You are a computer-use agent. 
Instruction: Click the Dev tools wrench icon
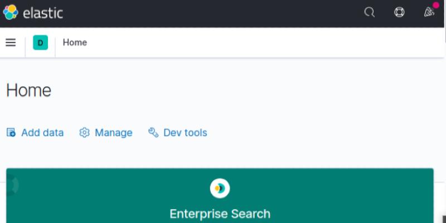pyautogui.click(x=153, y=133)
